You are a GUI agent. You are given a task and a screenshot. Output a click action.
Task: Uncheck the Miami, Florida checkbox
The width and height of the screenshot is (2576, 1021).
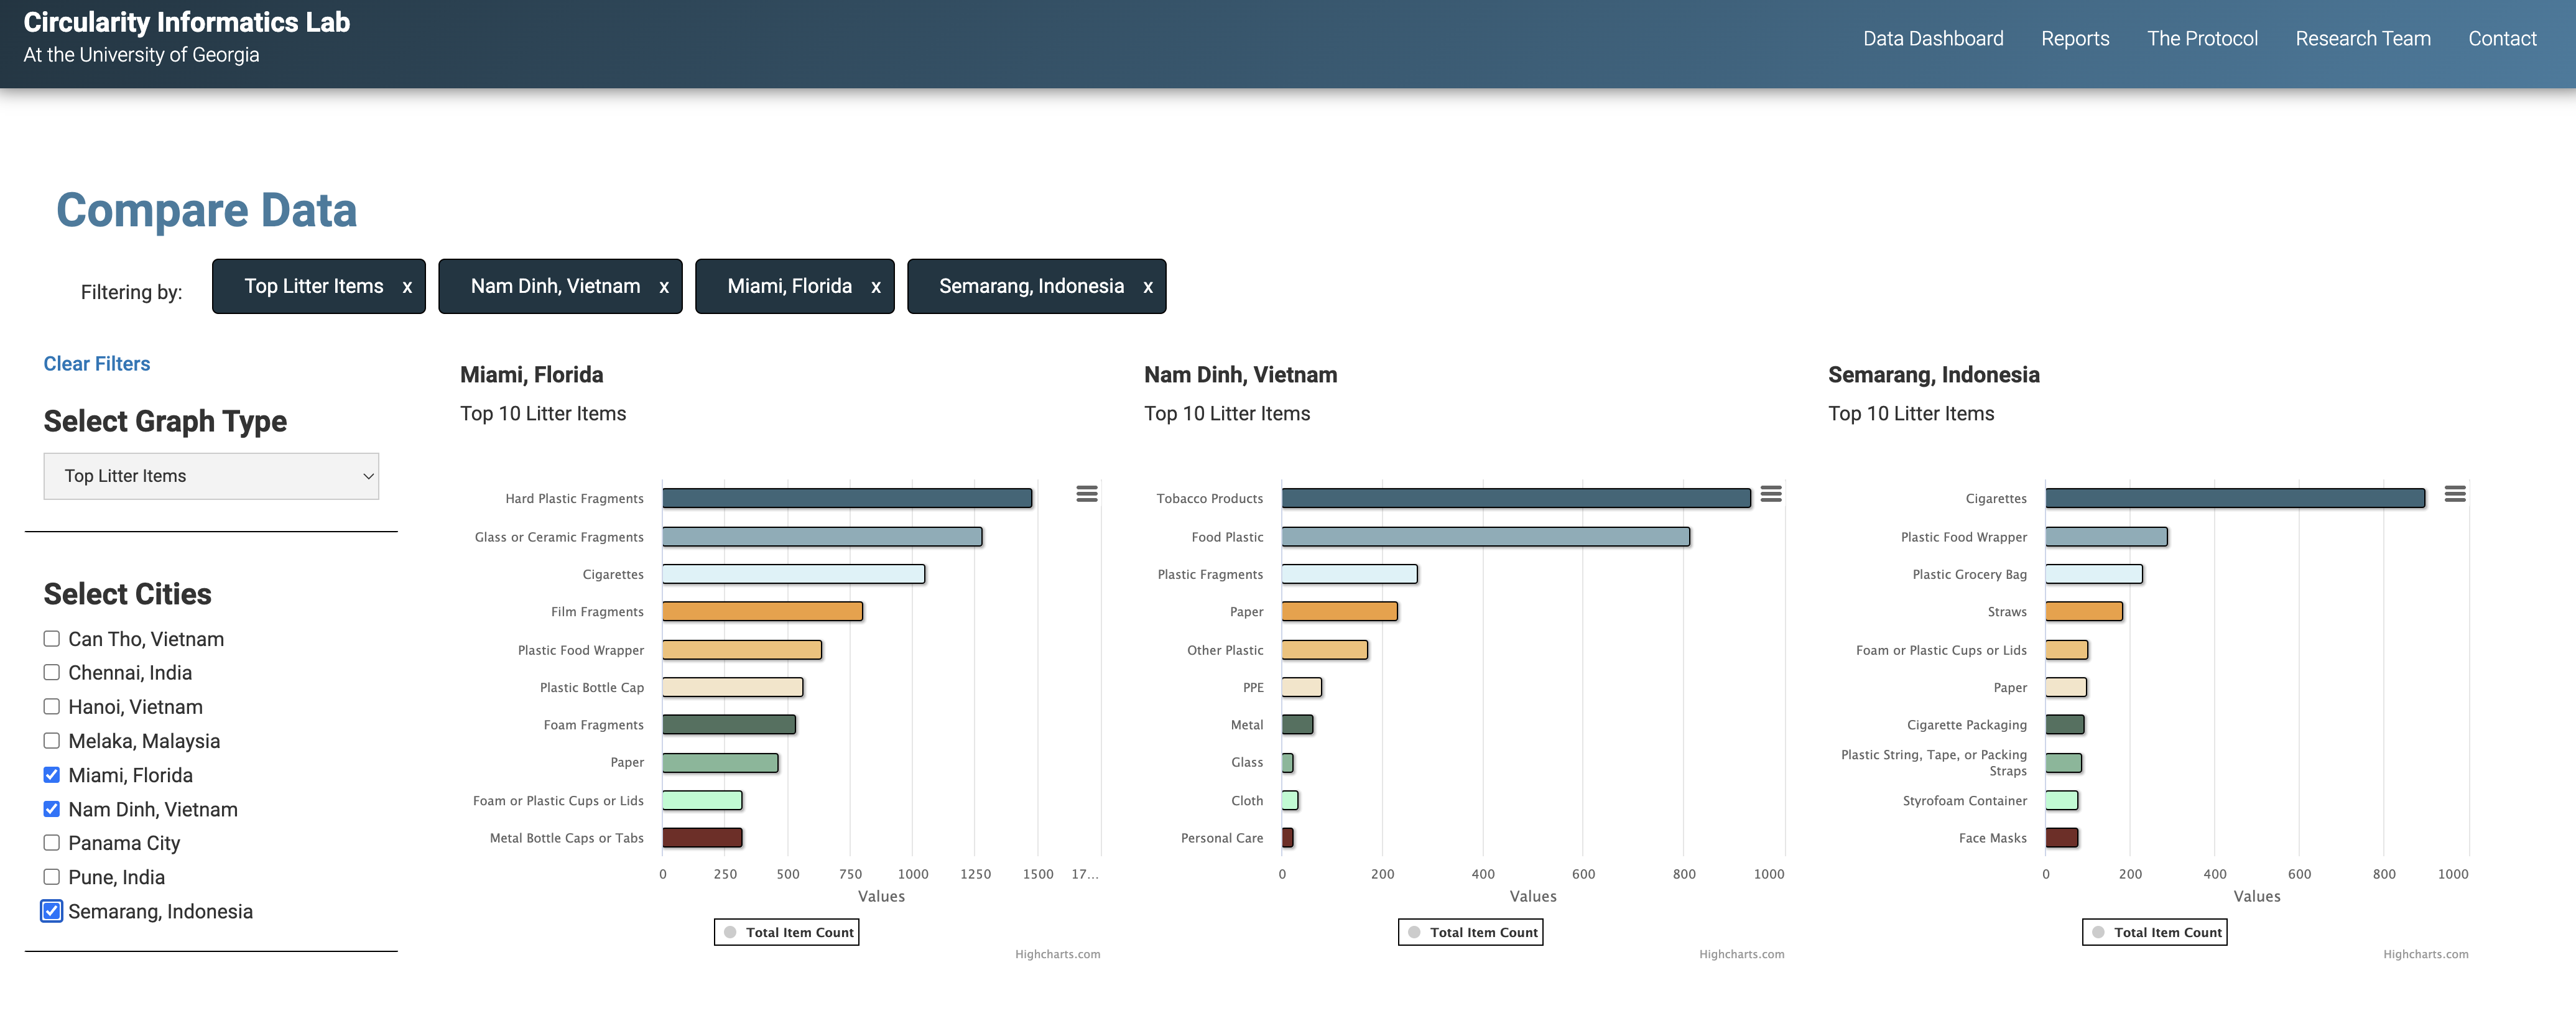click(52, 775)
